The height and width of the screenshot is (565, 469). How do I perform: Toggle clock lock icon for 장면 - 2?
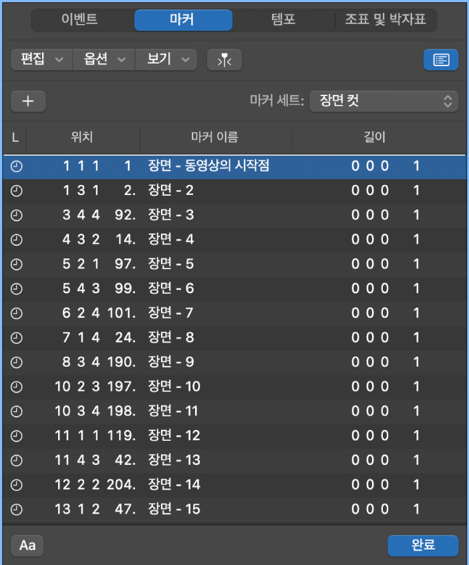pyautogui.click(x=17, y=190)
